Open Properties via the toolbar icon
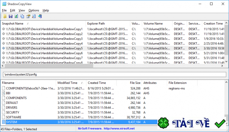 (28, 16)
